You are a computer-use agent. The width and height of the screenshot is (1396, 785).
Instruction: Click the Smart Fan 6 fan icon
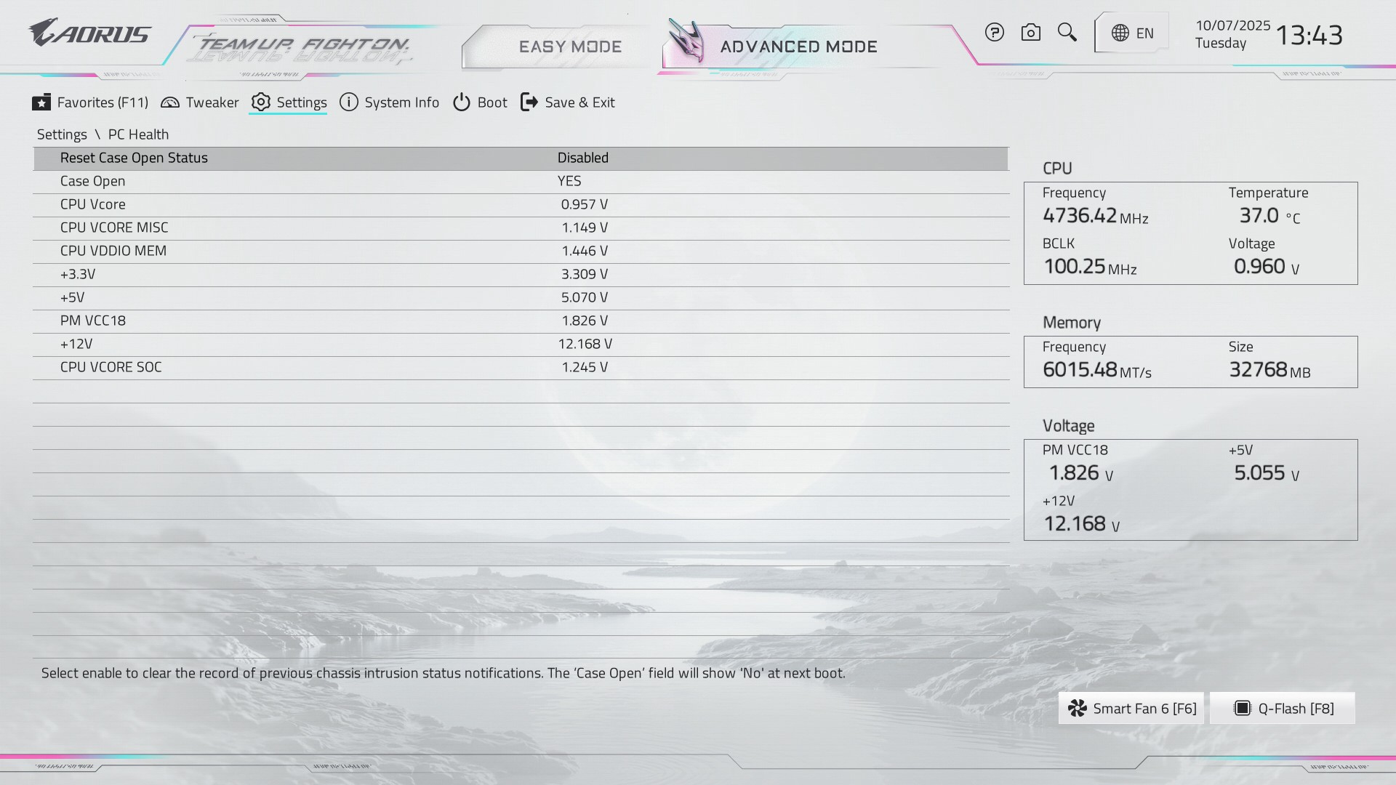[x=1078, y=709]
